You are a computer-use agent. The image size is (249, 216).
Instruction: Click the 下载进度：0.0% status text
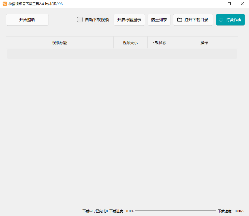(x=122, y=211)
